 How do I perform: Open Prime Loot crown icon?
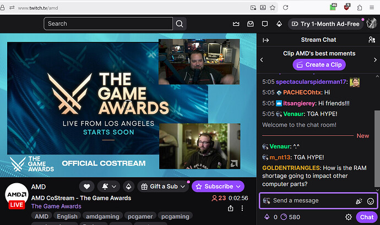point(236,24)
